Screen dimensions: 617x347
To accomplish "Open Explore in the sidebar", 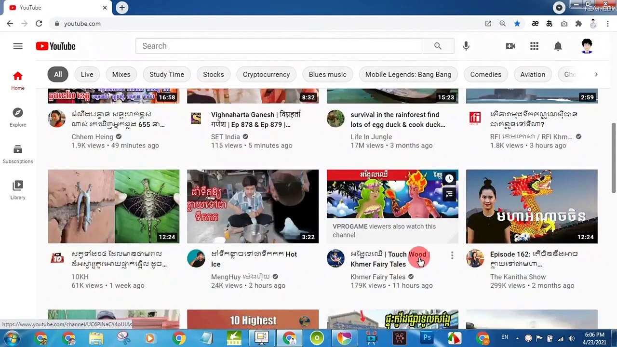I will [18, 118].
